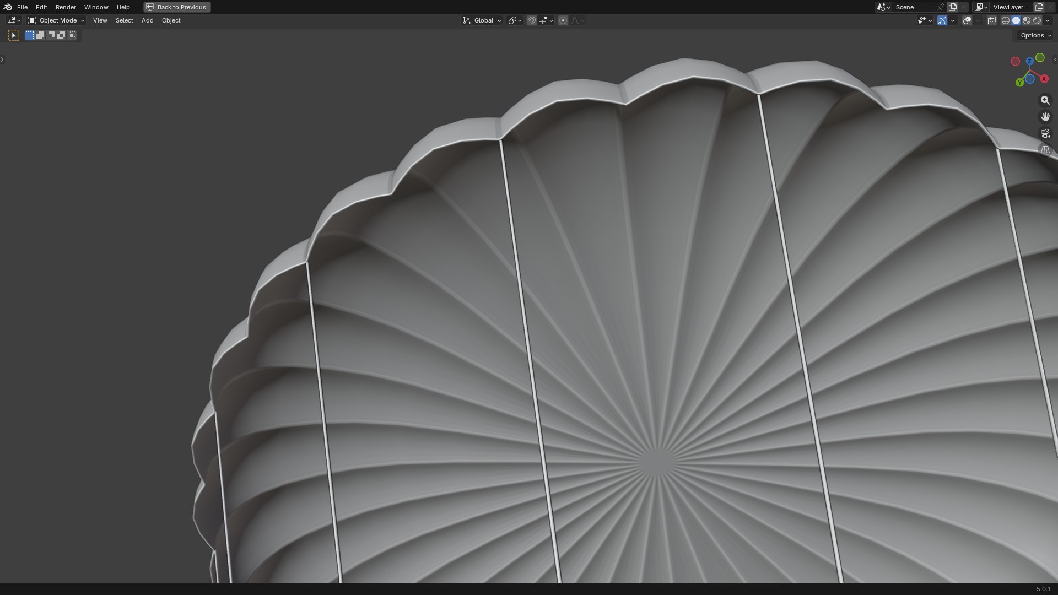Choose the Invert selection mode icon
Screen dimensions: 1058x595
61,35
